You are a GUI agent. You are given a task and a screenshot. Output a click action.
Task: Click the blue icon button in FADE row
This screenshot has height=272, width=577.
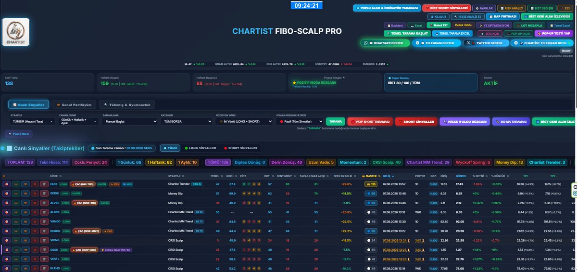pos(25,184)
